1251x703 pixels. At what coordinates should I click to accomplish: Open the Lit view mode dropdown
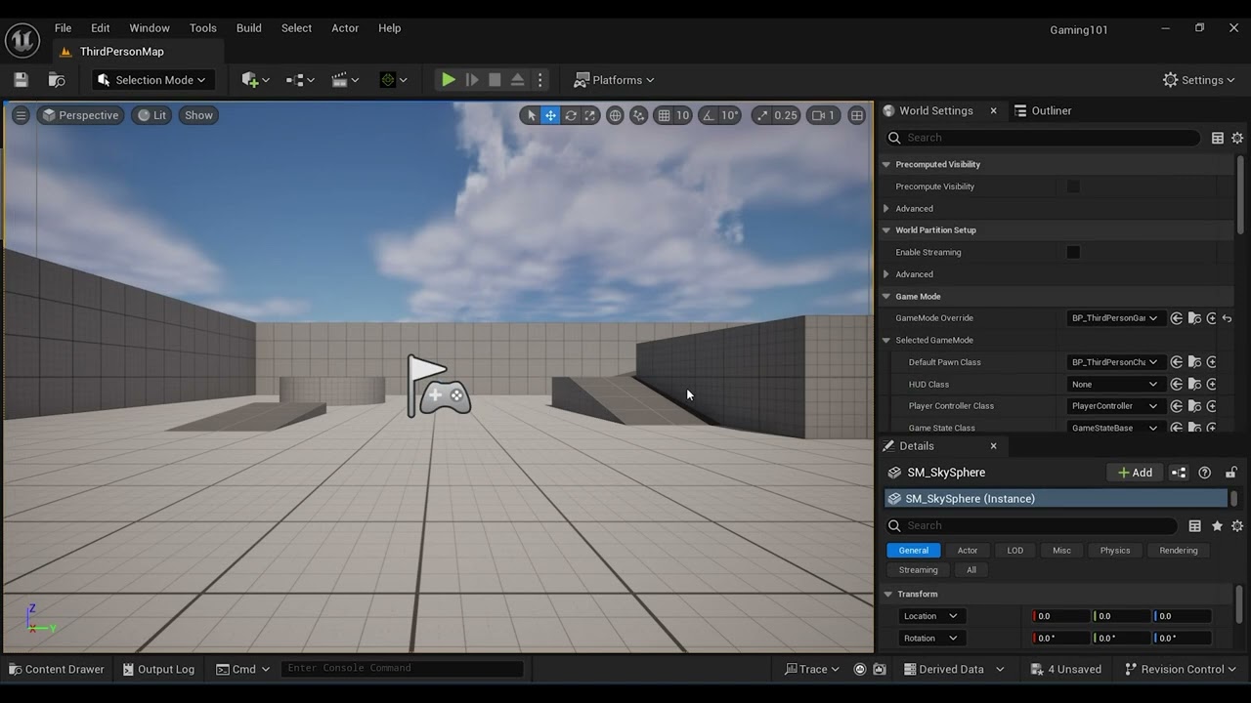click(151, 115)
